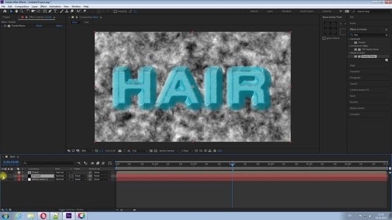Switch to the Small Screen workspace
This screenshot has height=220, width=392.
(x=307, y=11)
